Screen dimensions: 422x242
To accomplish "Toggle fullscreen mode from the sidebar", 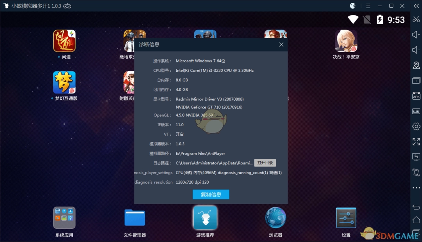I will (x=416, y=141).
